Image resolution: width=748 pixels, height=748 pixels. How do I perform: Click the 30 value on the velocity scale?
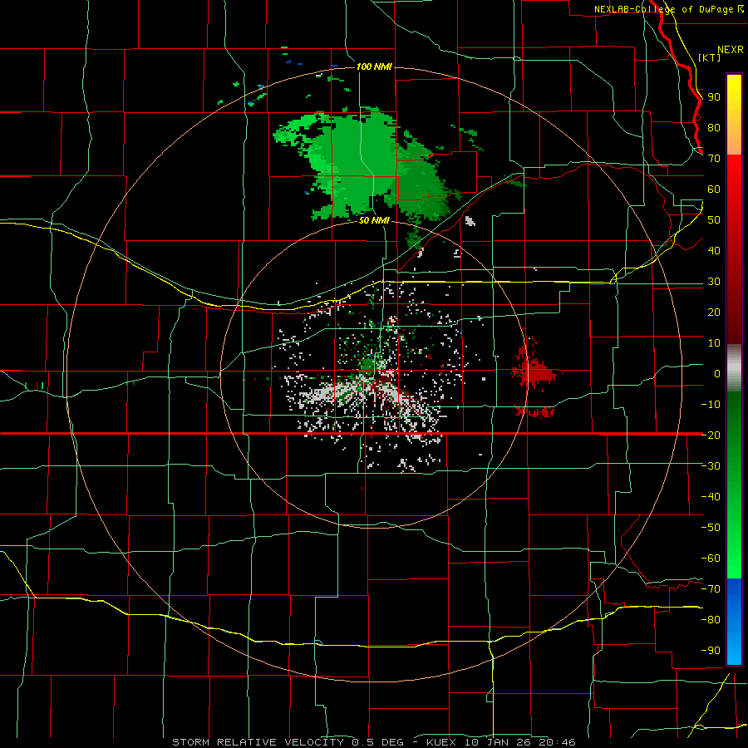(x=714, y=282)
